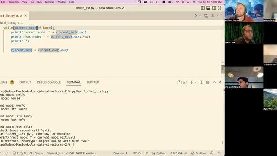Click the Prettier status item
Image resolution: width=277 pixels, height=156 pixels.
click(x=199, y=153)
